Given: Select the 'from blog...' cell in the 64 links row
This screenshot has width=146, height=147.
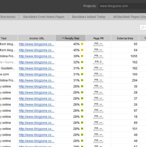Looking at the screenshot, I should pos(7,50).
